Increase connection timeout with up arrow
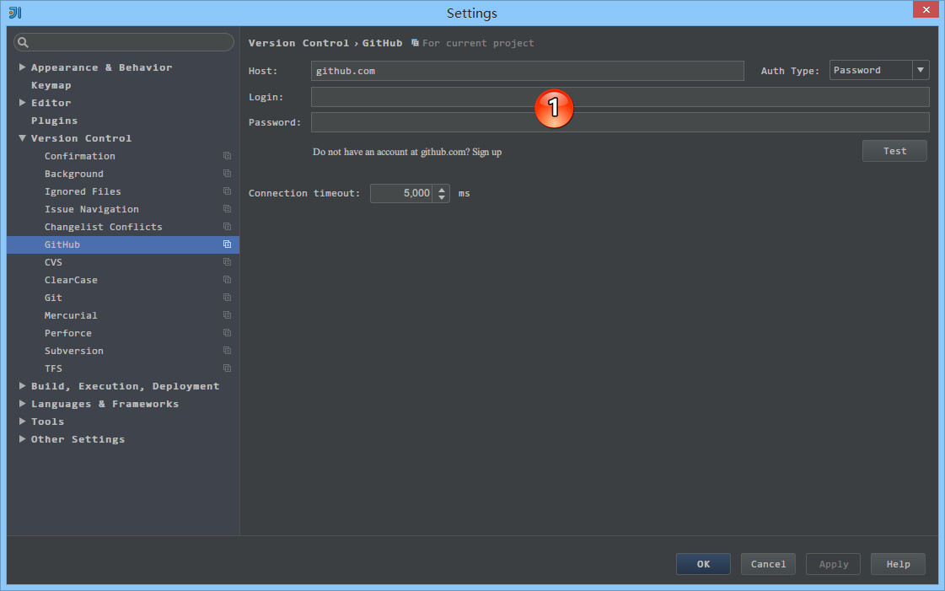This screenshot has height=591, width=945. tap(443, 190)
